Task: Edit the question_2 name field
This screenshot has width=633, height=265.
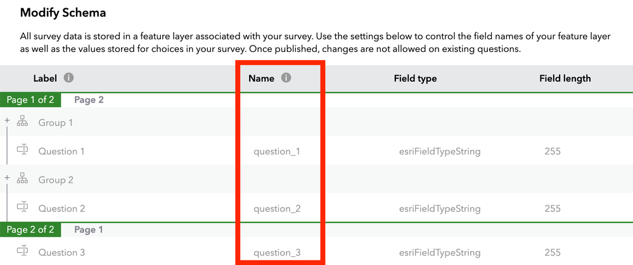Action: [x=276, y=209]
